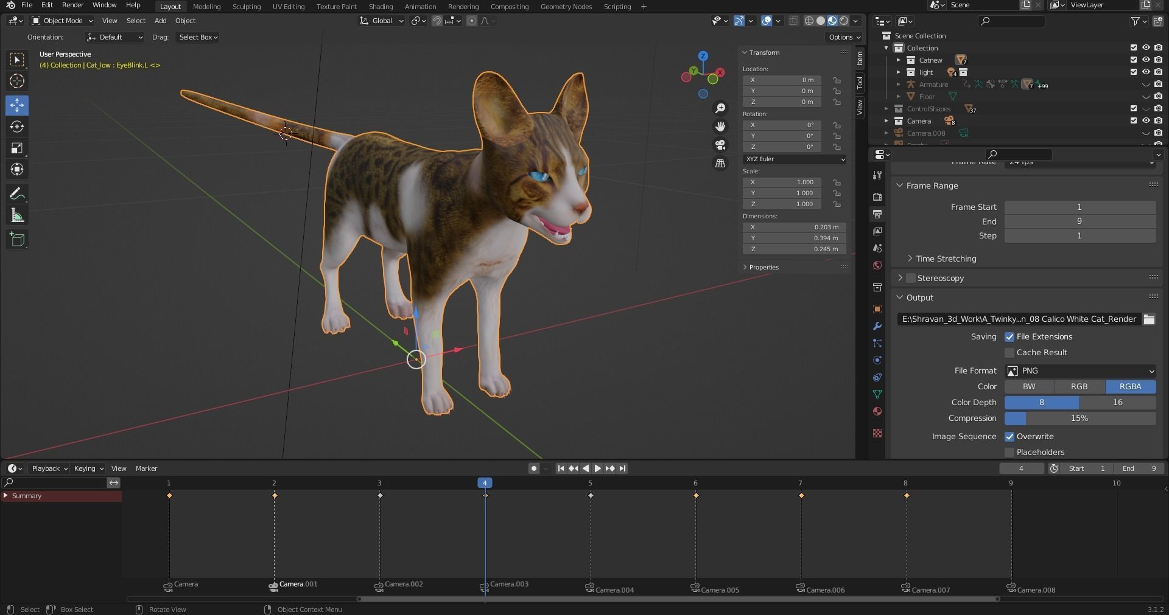Jump to the last frame
This screenshot has width=1169, height=615.
coord(622,468)
